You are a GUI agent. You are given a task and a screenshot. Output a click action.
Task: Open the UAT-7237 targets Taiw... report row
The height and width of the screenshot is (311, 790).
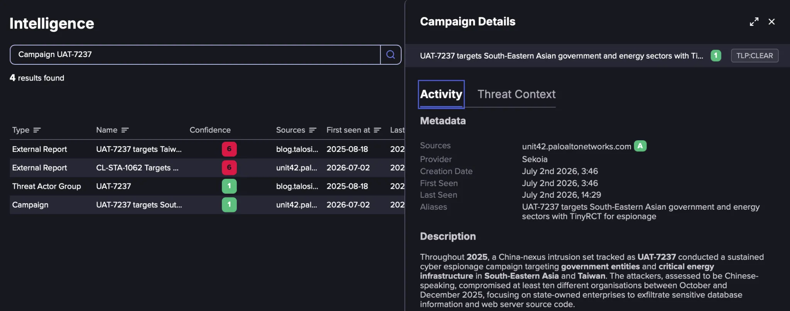(207, 149)
